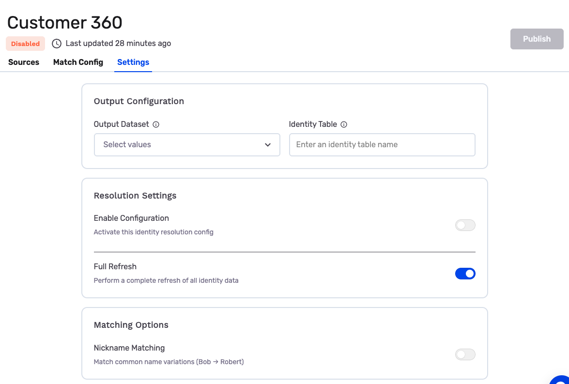Switch to the Sources tab
The height and width of the screenshot is (384, 569).
[x=24, y=62]
